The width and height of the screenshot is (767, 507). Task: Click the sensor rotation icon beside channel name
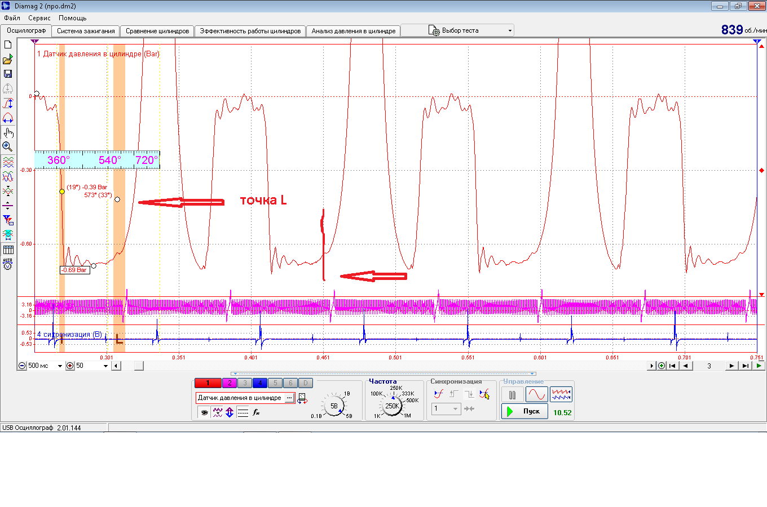coord(302,398)
